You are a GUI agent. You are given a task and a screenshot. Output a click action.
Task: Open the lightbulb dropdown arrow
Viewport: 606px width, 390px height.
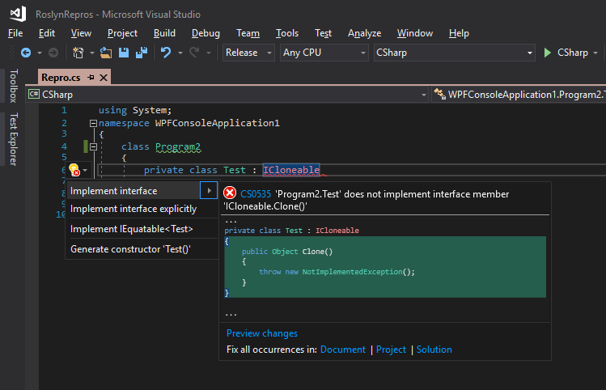pyautogui.click(x=85, y=170)
